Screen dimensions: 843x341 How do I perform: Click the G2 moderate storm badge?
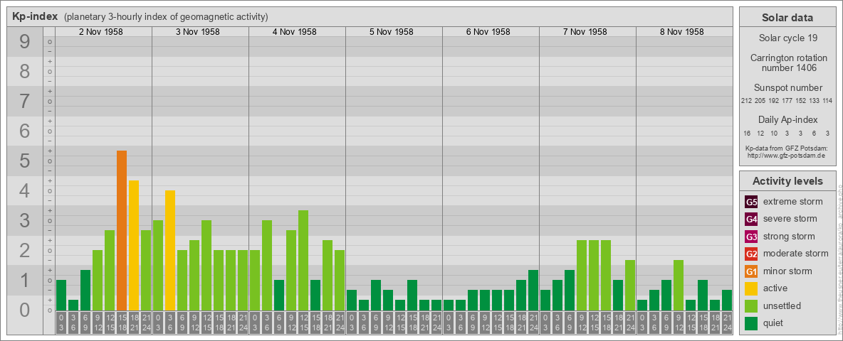click(x=751, y=254)
